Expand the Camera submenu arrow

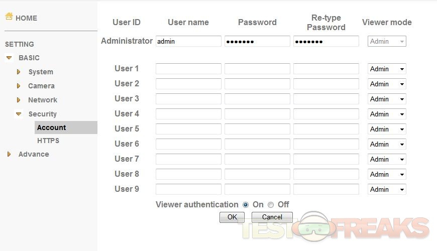[19, 86]
